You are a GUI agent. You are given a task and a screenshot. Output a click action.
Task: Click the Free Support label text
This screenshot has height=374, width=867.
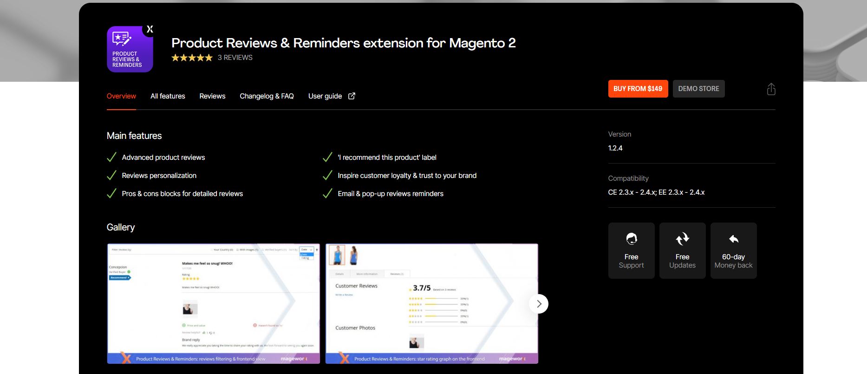tap(632, 261)
